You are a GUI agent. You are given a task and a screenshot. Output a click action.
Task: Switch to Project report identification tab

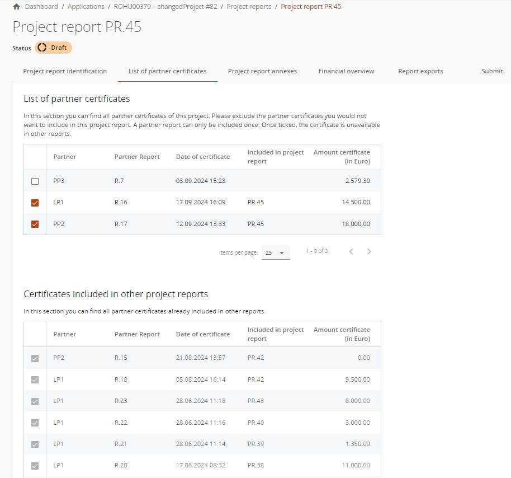pyautogui.click(x=65, y=71)
